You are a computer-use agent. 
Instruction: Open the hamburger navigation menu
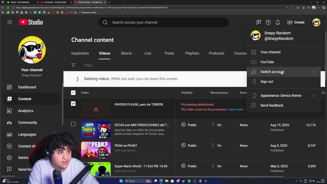[x=10, y=22]
